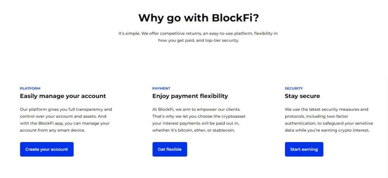Click the paragraph about latest security measures
Screen dimensions: 388x178
329,120
